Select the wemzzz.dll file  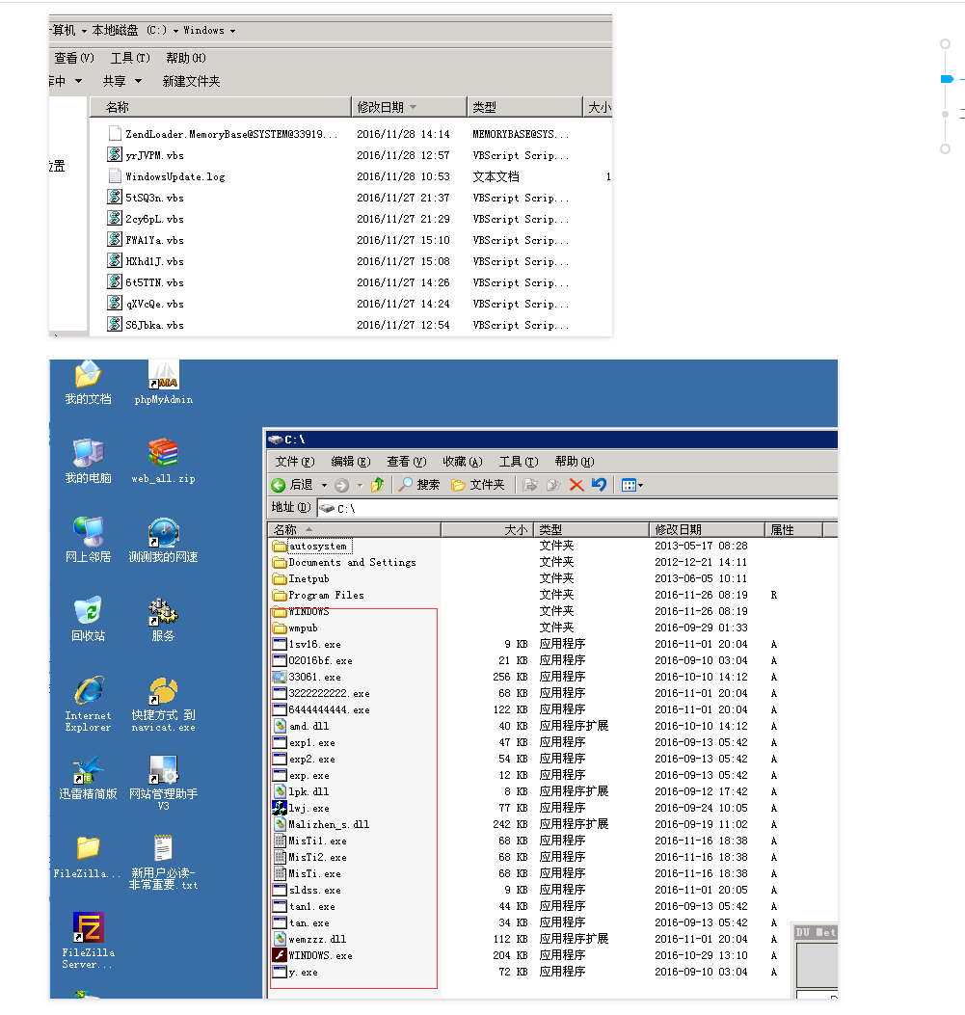(309, 939)
